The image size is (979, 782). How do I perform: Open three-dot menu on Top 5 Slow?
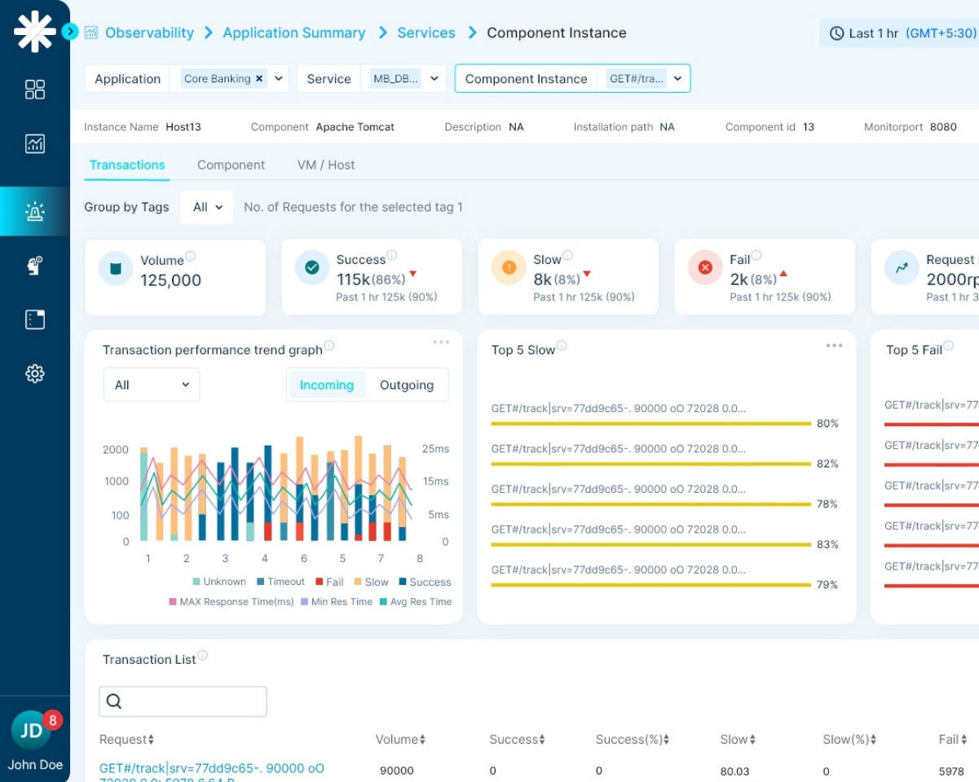point(834,345)
